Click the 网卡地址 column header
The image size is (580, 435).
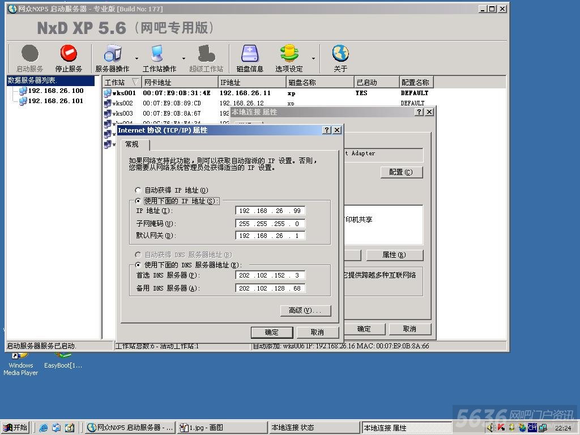pos(180,82)
